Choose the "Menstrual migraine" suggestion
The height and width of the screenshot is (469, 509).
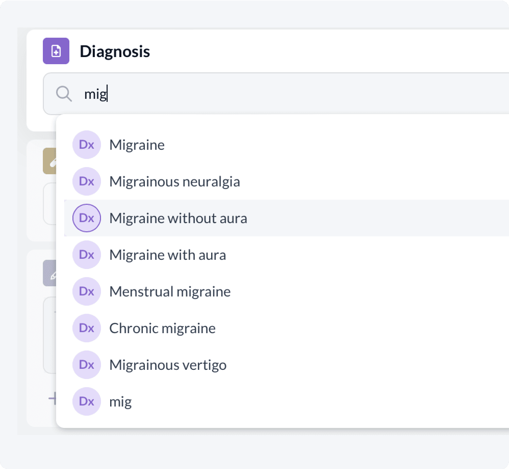170,292
